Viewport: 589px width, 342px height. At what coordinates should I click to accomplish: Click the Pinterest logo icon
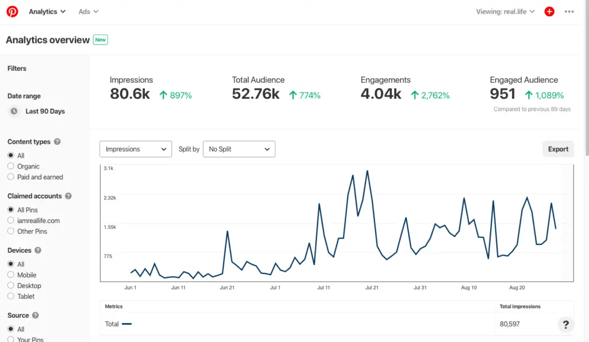coord(12,11)
